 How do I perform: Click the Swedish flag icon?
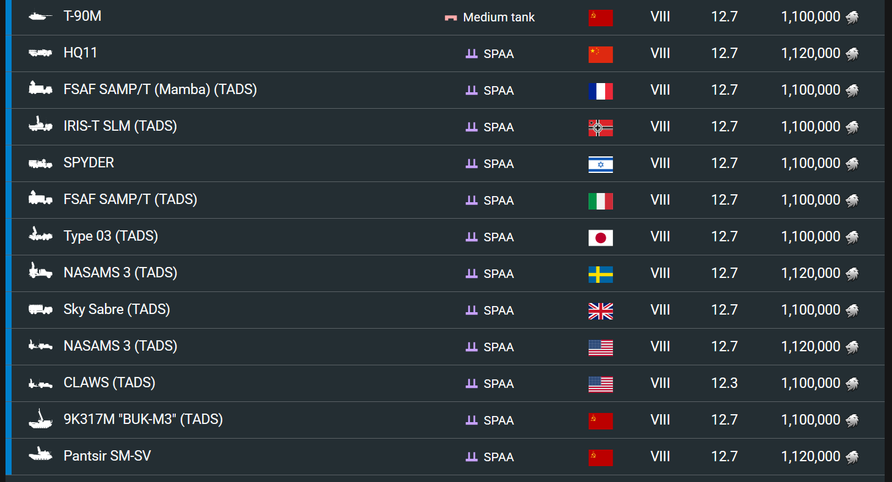(x=600, y=274)
